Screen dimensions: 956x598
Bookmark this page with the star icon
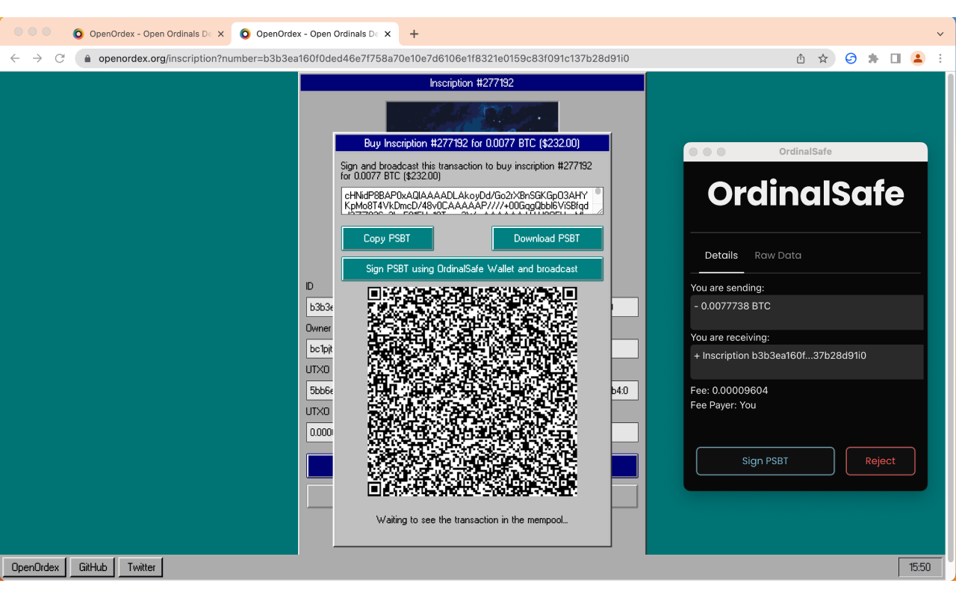[x=823, y=58]
